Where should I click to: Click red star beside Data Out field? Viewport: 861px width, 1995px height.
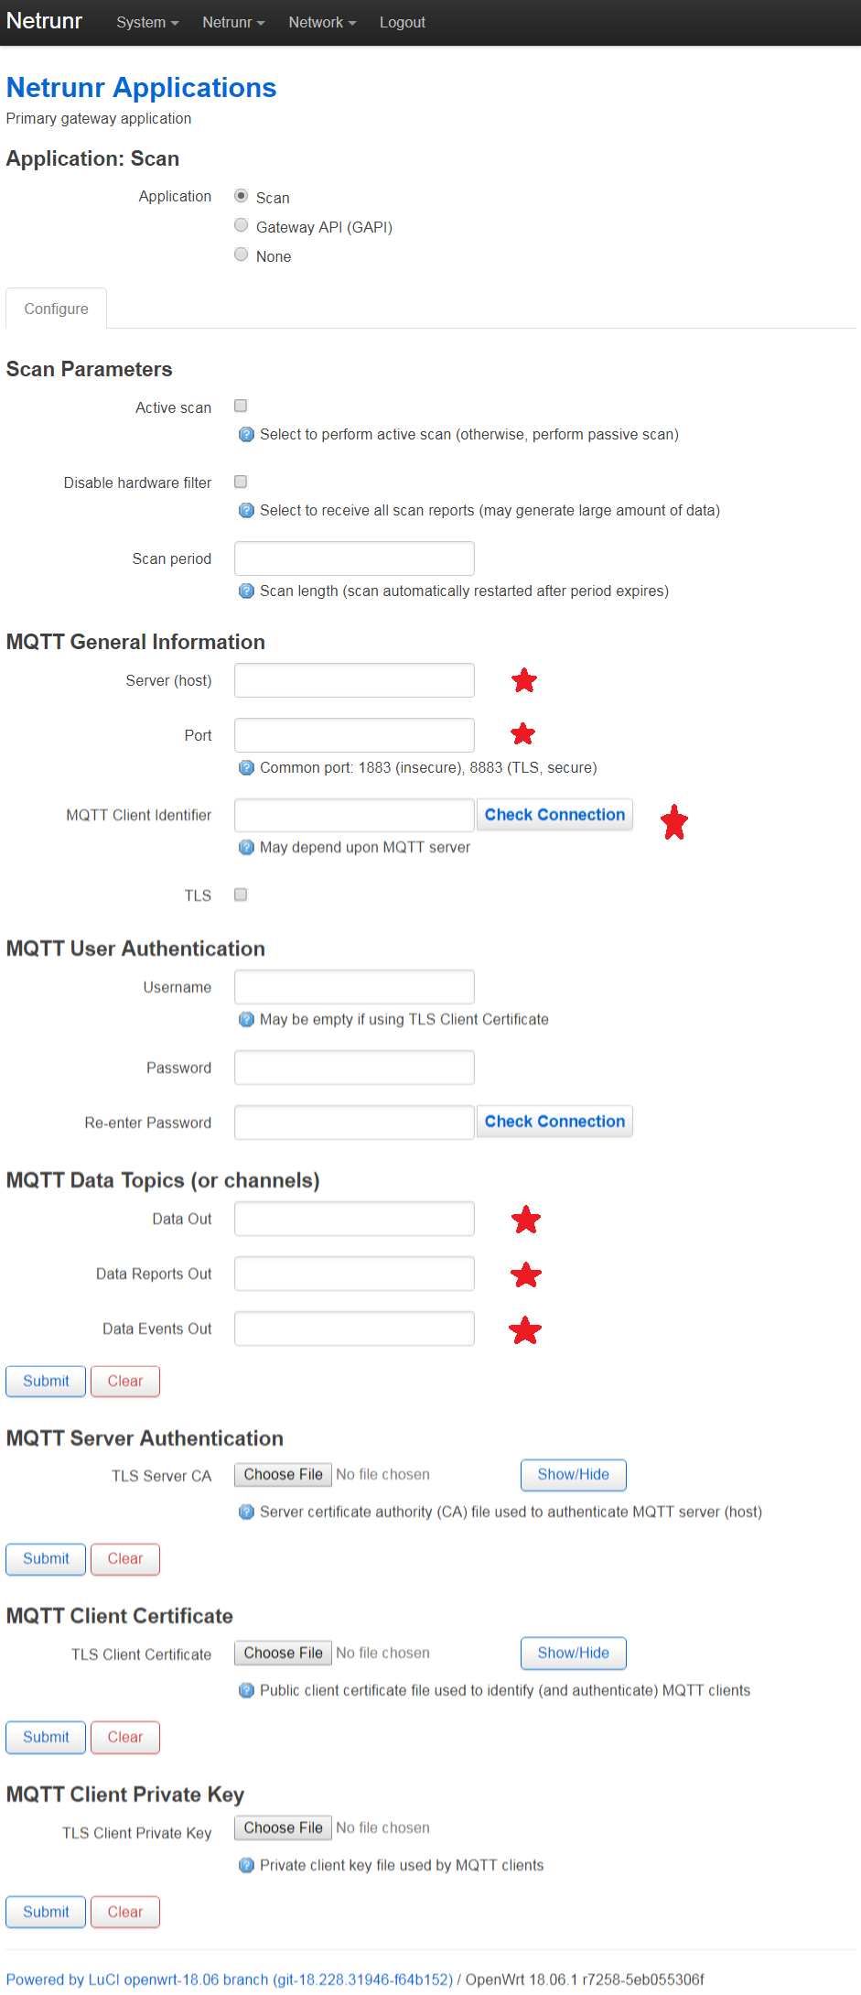tap(525, 1220)
